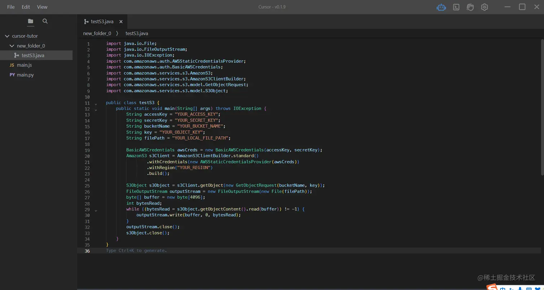Open the View menu
The width and height of the screenshot is (544, 290).
[42, 7]
